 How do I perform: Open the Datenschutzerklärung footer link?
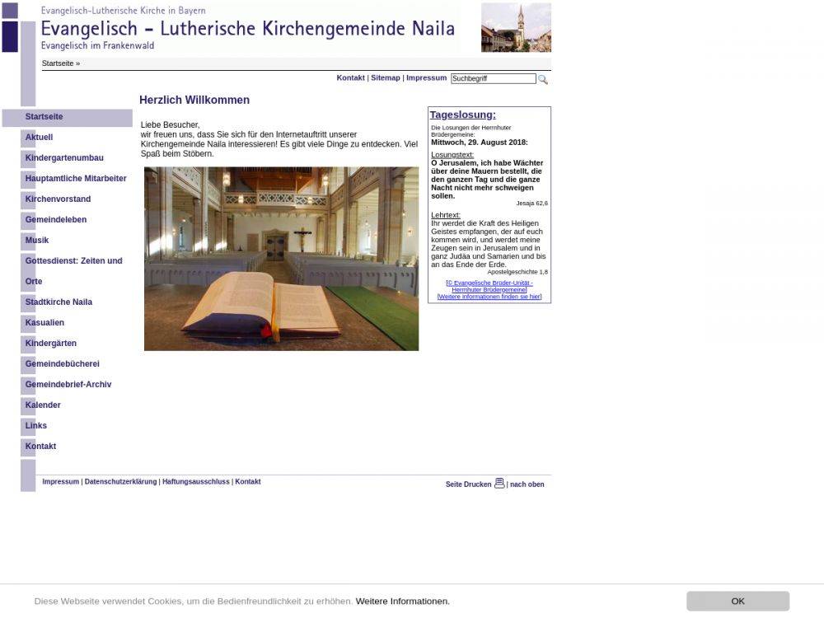[x=120, y=482]
